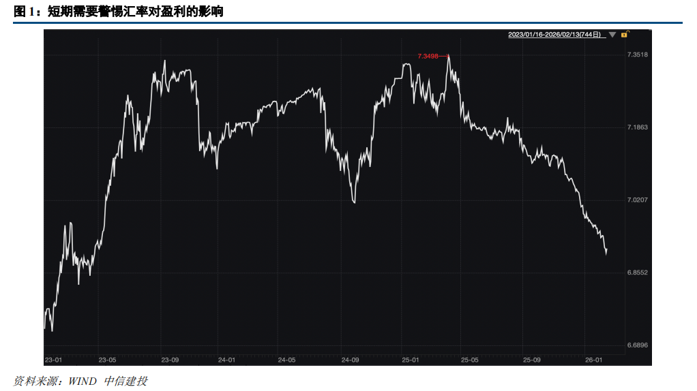Pick the 24-09 date on the time axis
697x391 pixels.
(351, 359)
